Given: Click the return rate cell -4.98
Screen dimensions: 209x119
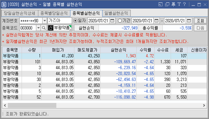Looking at the screenshot, I should (145, 97).
